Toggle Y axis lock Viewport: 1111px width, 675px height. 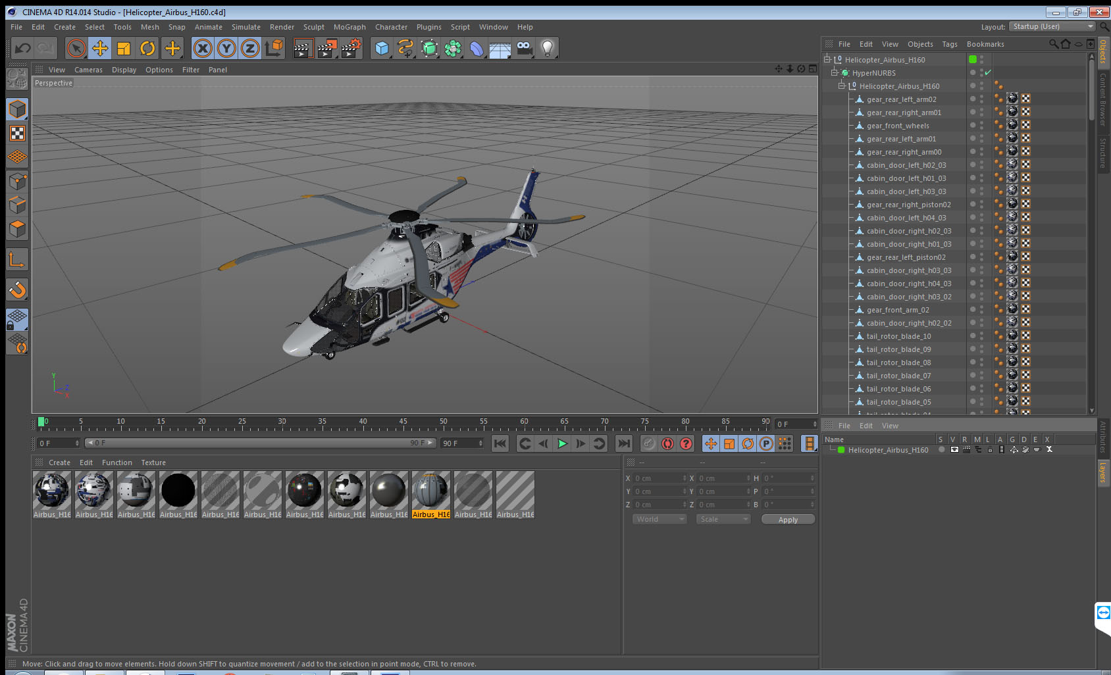click(226, 48)
